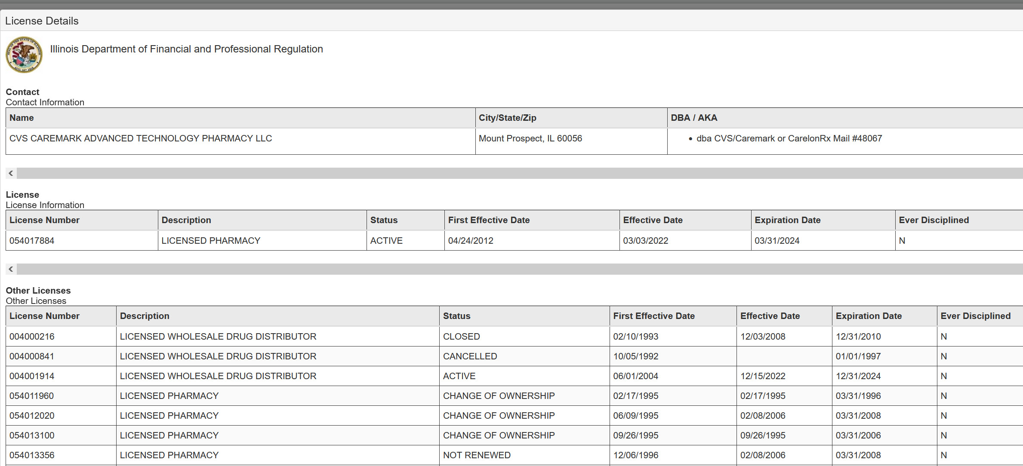The height and width of the screenshot is (466, 1023).
Task: Click expiration date 03/31/2006
Action: click(858, 435)
